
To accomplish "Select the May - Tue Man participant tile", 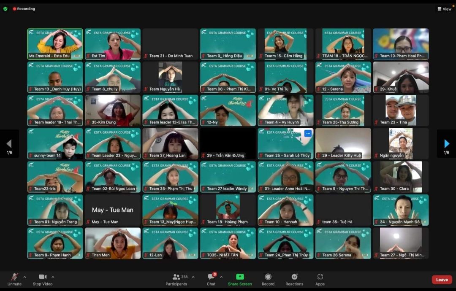I will click(x=113, y=210).
